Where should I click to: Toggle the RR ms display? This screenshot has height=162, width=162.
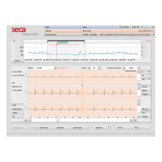tap(146, 109)
